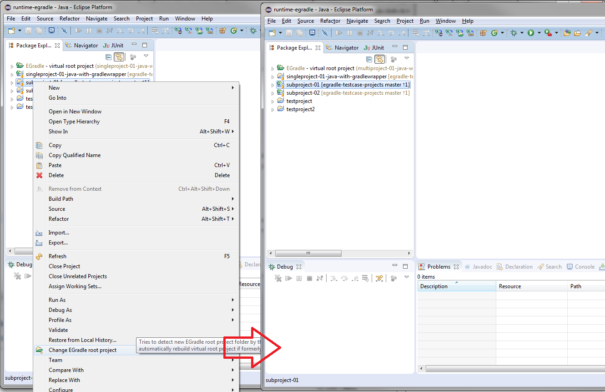
Task: Click horizontal scrollbar thumb in right Package Explorer
Action: (308, 253)
